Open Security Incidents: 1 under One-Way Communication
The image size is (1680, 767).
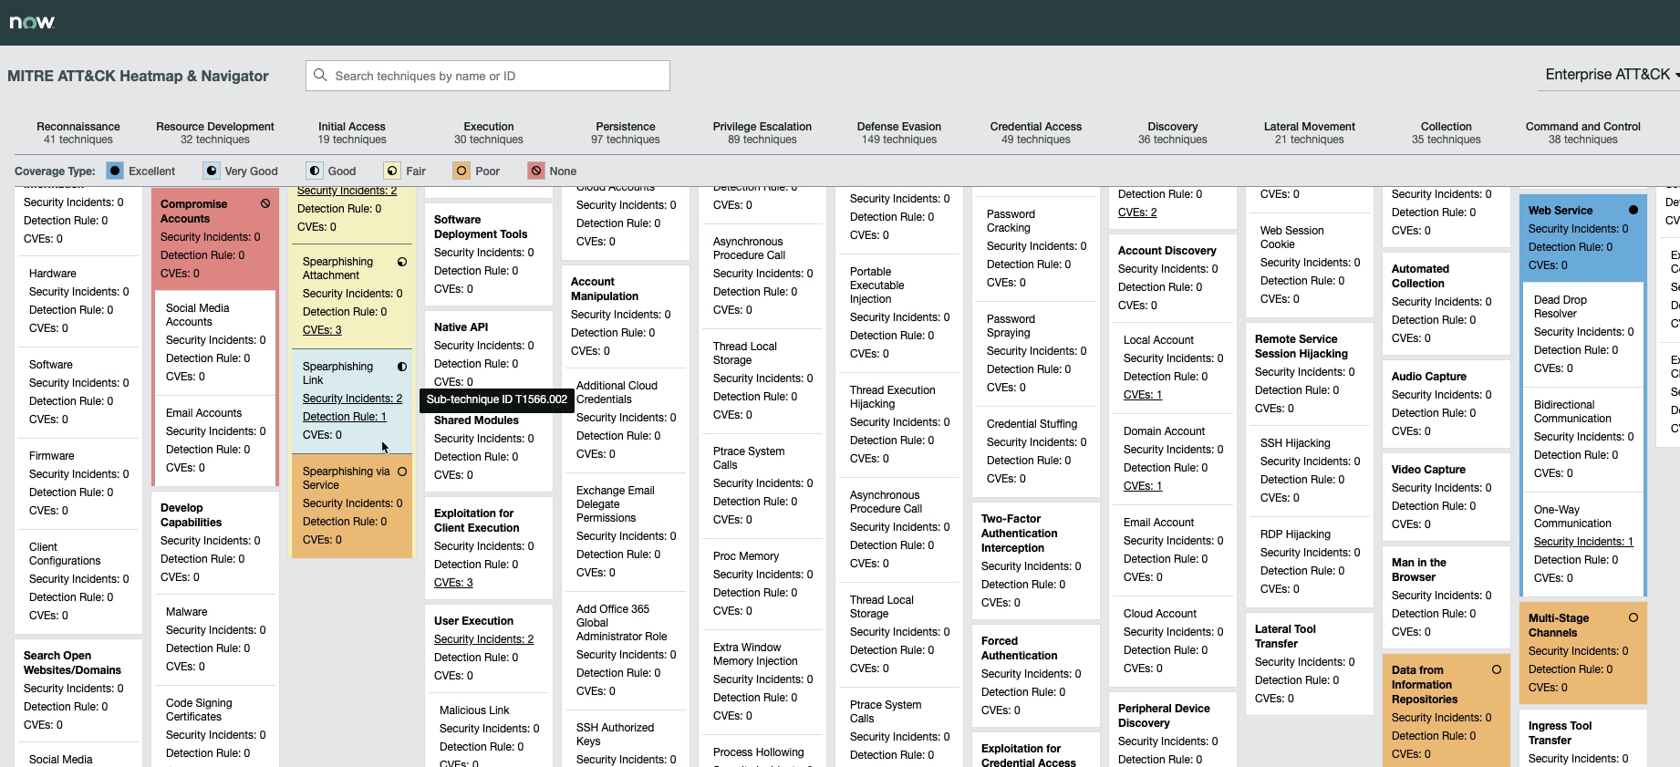coord(1583,542)
